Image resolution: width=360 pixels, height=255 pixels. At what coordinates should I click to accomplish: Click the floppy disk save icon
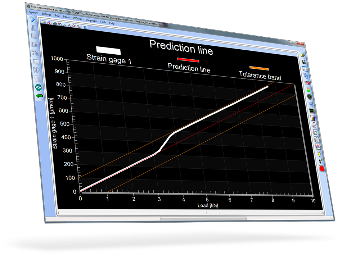tap(304, 62)
